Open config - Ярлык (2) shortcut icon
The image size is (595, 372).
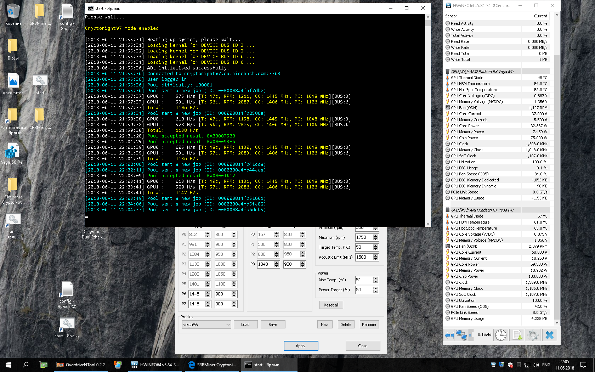pyautogui.click(x=67, y=295)
